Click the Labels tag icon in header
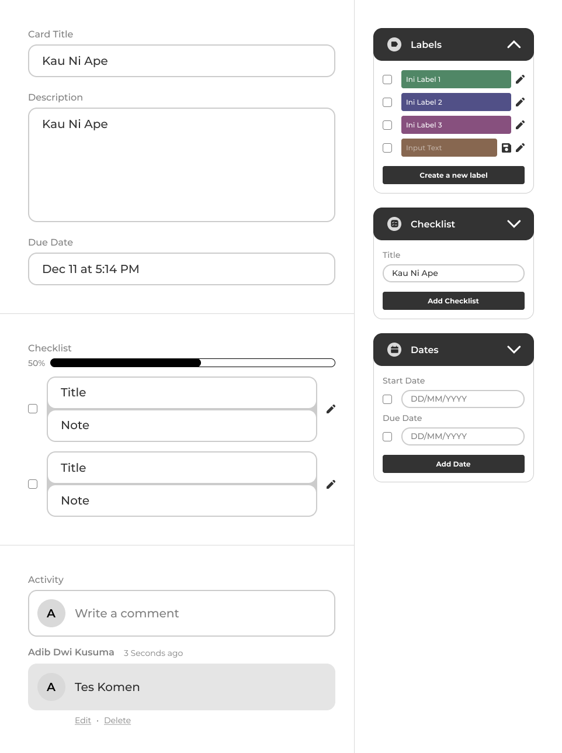The width and height of the screenshot is (562, 753). pyautogui.click(x=394, y=44)
